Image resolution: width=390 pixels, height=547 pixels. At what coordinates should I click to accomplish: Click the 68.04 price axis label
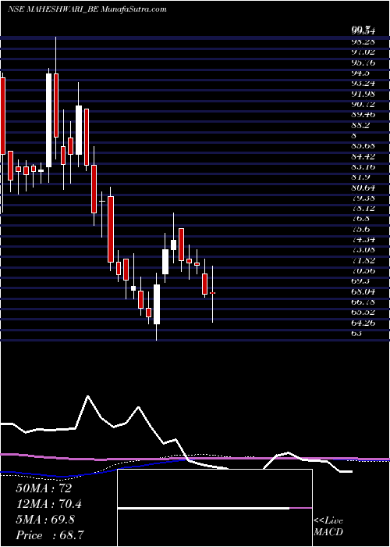363,291
